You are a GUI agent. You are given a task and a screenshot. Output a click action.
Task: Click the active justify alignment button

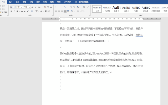pos(65,11)
